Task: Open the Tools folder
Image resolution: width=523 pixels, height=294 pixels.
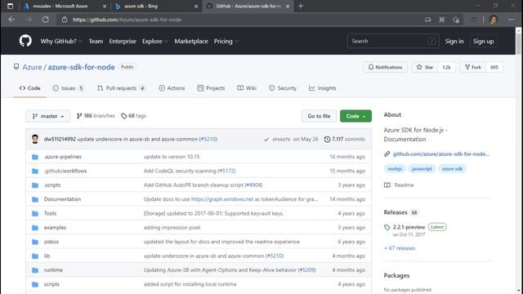Action: (50, 213)
